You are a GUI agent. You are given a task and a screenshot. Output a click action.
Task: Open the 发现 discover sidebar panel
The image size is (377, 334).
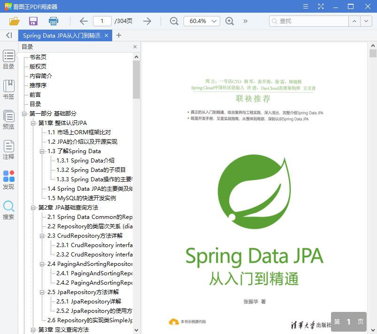click(x=8, y=180)
